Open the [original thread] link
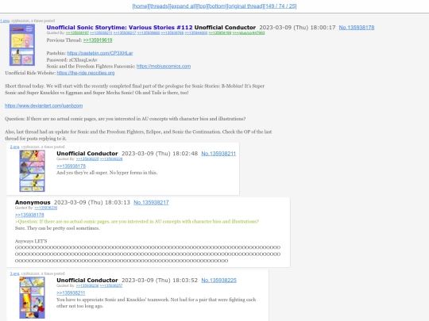Viewport: 429px width, 321px height. tap(245, 6)
